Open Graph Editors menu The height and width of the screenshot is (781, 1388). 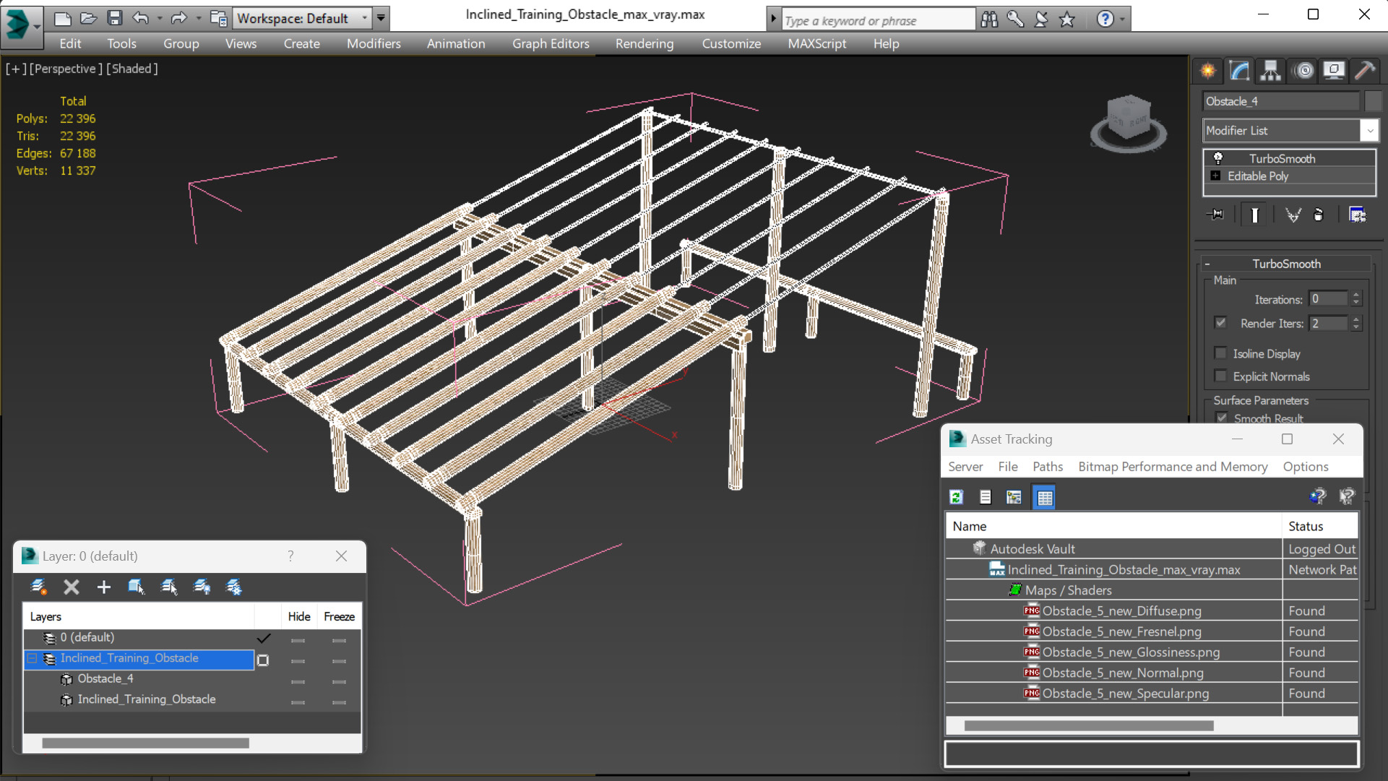(551, 43)
